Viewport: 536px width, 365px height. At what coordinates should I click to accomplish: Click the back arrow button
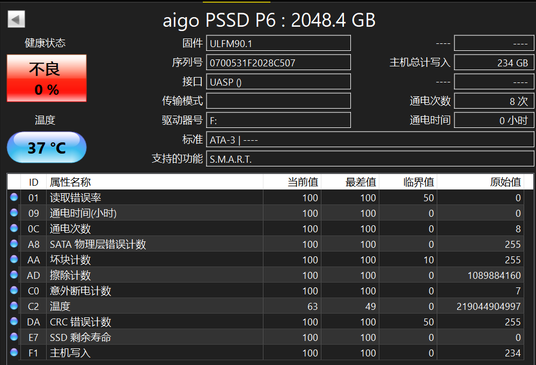(x=16, y=19)
